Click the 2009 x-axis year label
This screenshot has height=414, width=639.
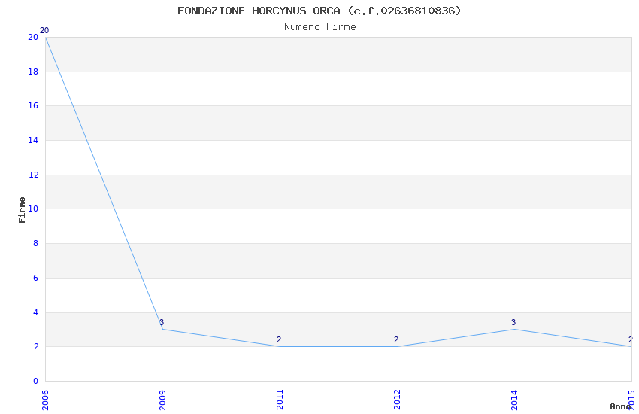tap(162, 400)
